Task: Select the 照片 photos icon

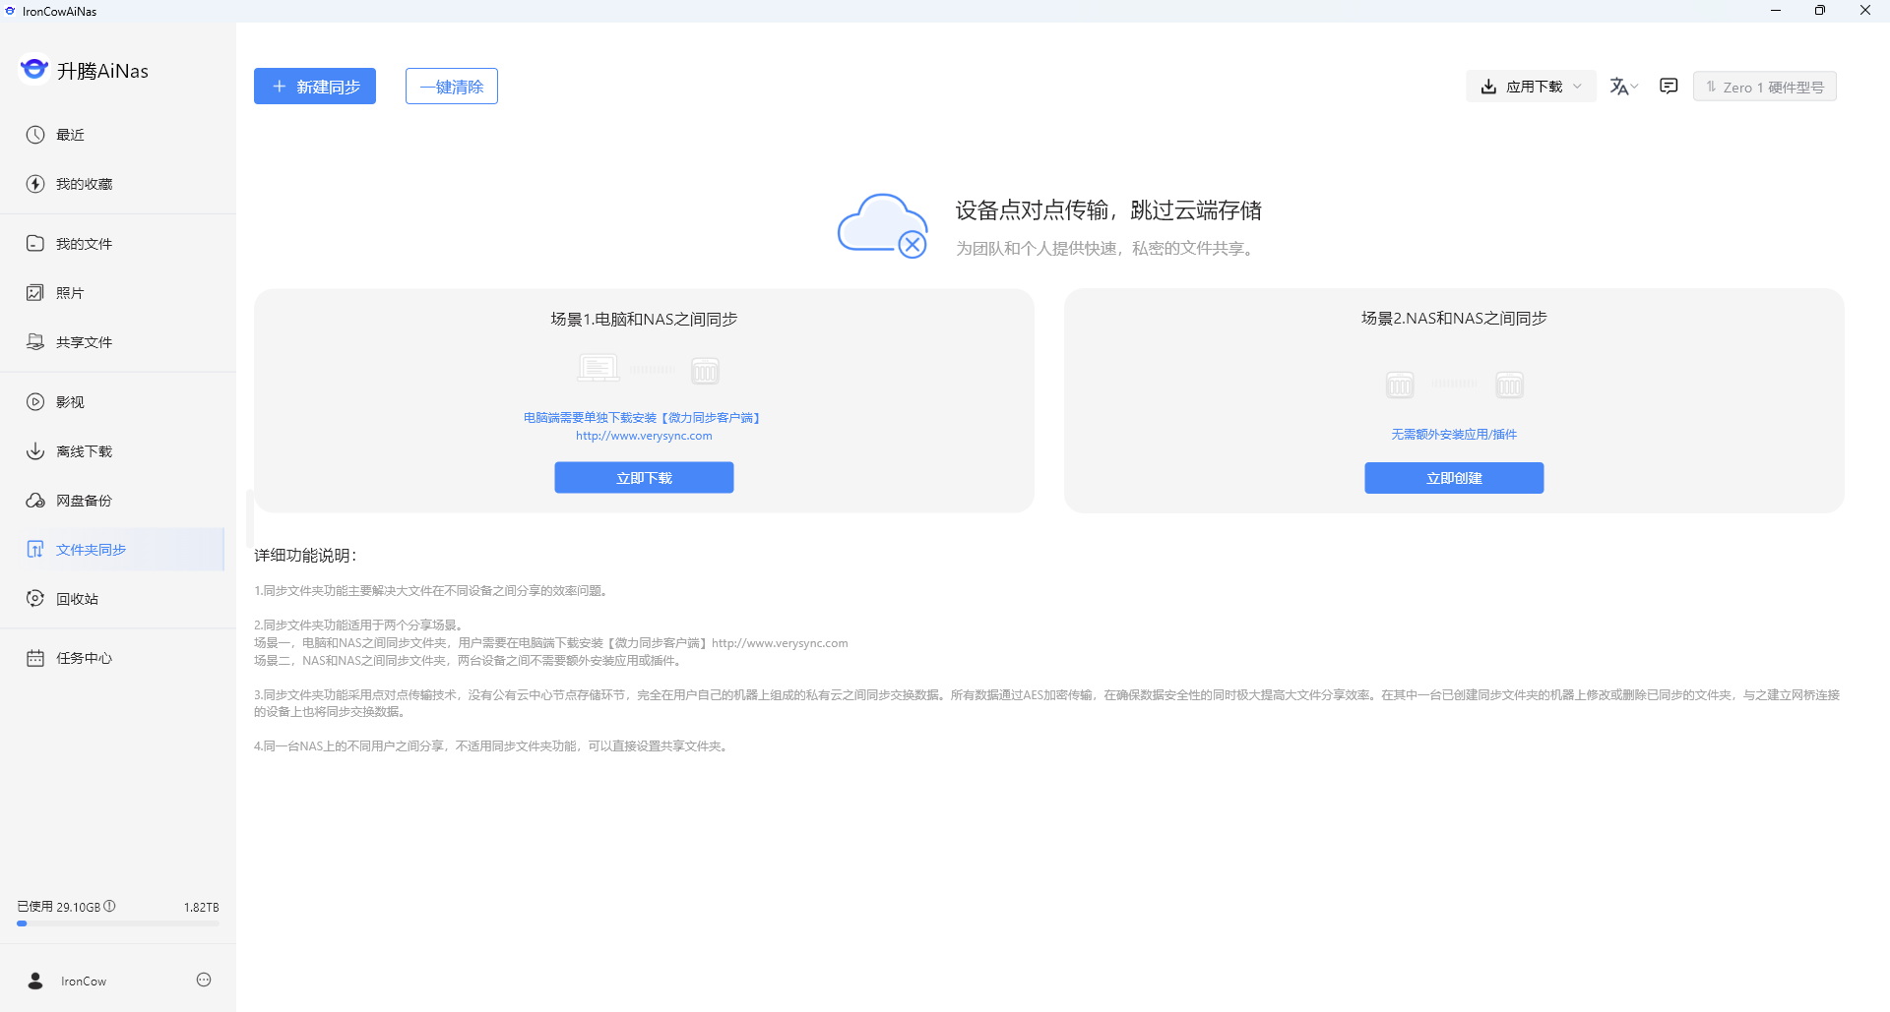Action: coord(35,293)
